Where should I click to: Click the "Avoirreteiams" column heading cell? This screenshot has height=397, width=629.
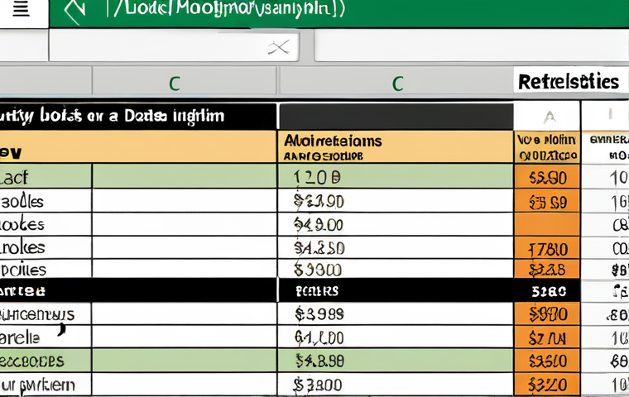click(x=395, y=146)
